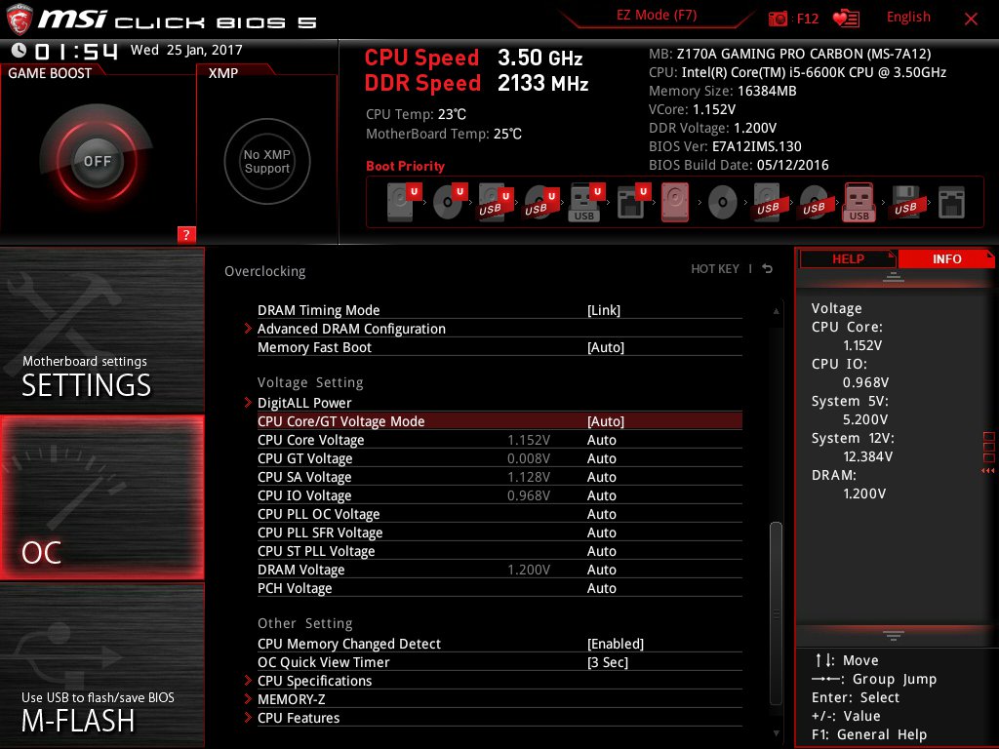Image resolution: width=999 pixels, height=749 pixels.
Task: Click the clock icon beside the time
Action: click(x=20, y=50)
